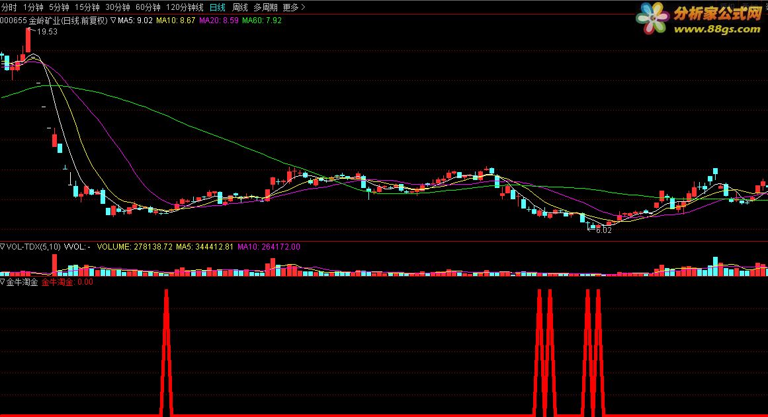Open the 多周期 multi-period view
The height and width of the screenshot is (417, 768).
pyautogui.click(x=265, y=7)
